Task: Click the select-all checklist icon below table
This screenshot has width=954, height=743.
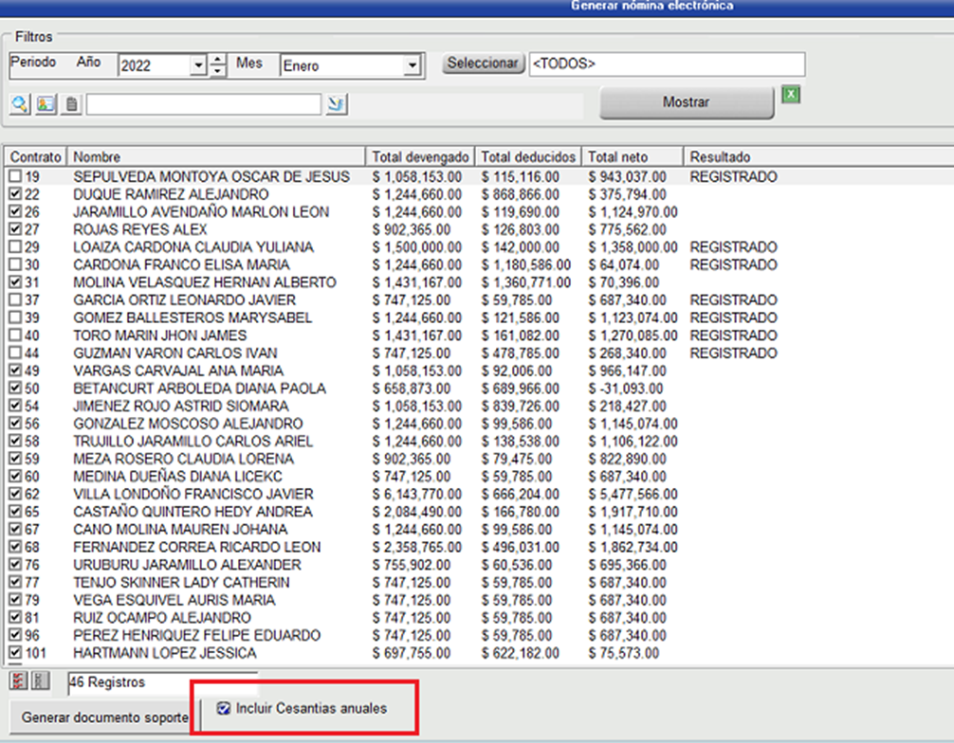Action: pos(18,680)
